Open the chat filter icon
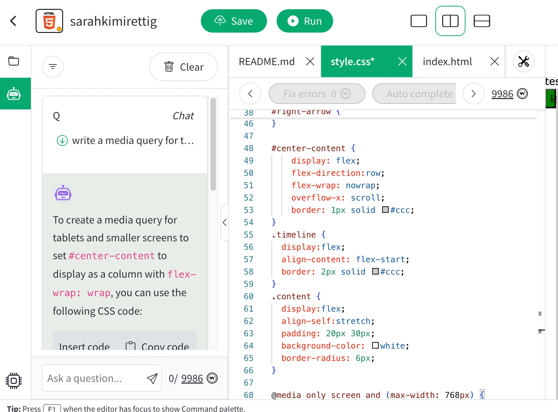The image size is (558, 412). [x=53, y=66]
